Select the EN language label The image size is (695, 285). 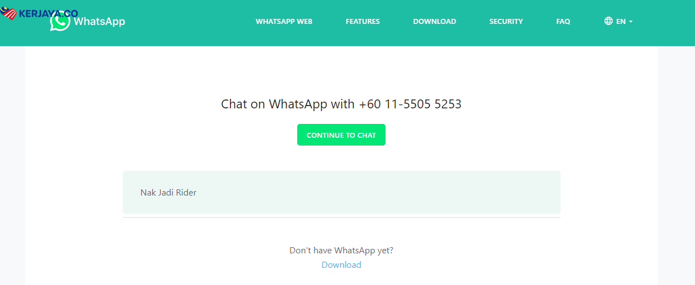[x=621, y=22]
